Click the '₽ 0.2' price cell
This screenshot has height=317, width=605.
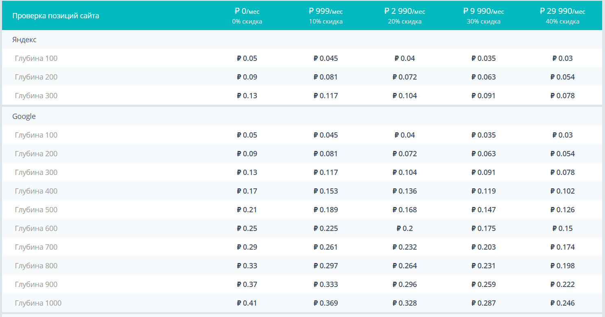pyautogui.click(x=405, y=229)
